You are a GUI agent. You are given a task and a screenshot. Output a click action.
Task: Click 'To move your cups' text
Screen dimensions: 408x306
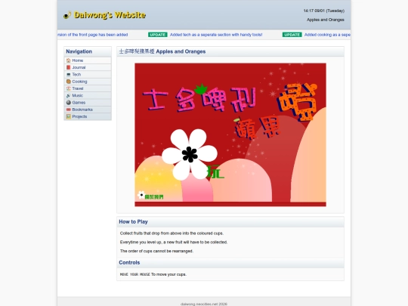tap(169, 274)
